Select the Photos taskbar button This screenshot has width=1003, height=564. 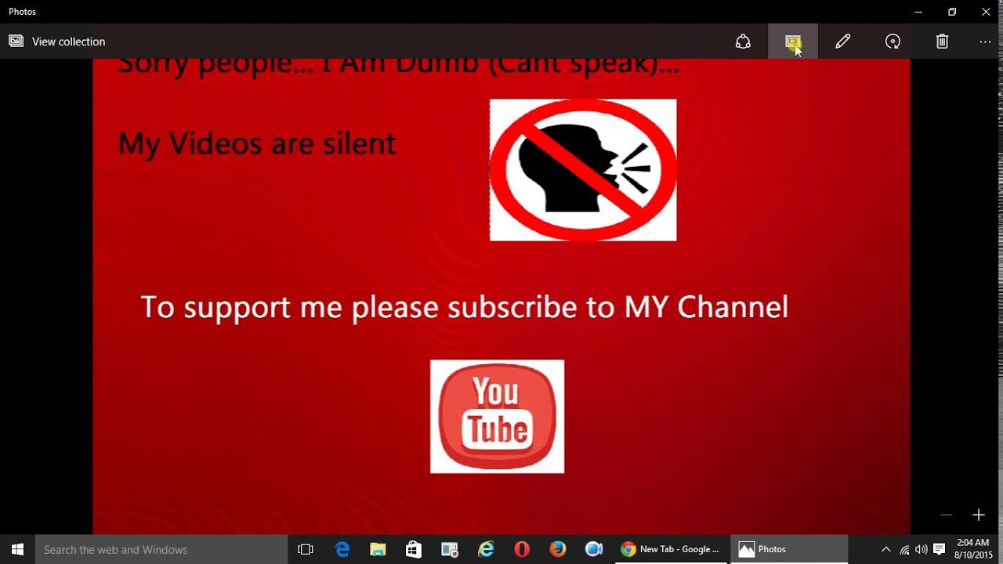pyautogui.click(x=789, y=549)
